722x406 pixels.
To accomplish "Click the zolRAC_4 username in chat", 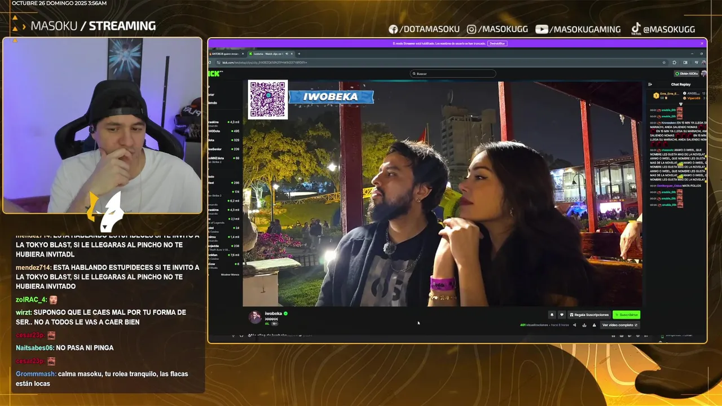I will [32, 300].
